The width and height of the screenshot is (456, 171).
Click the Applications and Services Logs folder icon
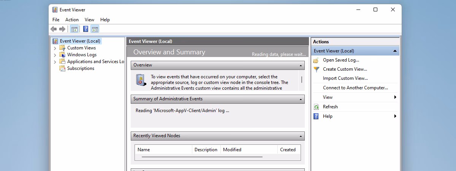point(62,62)
